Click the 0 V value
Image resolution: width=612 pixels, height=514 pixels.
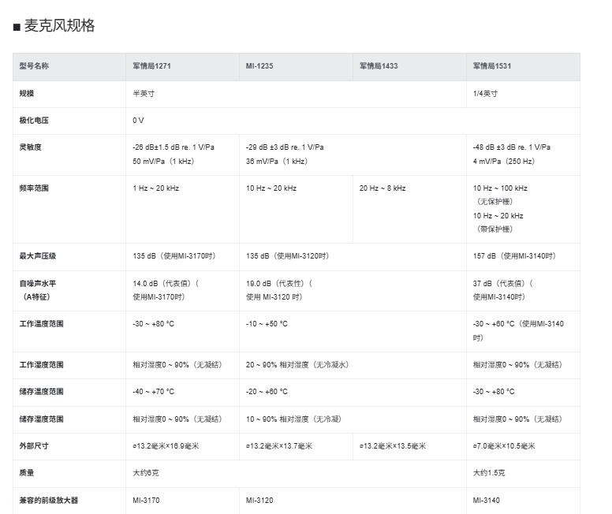pyautogui.click(x=138, y=120)
